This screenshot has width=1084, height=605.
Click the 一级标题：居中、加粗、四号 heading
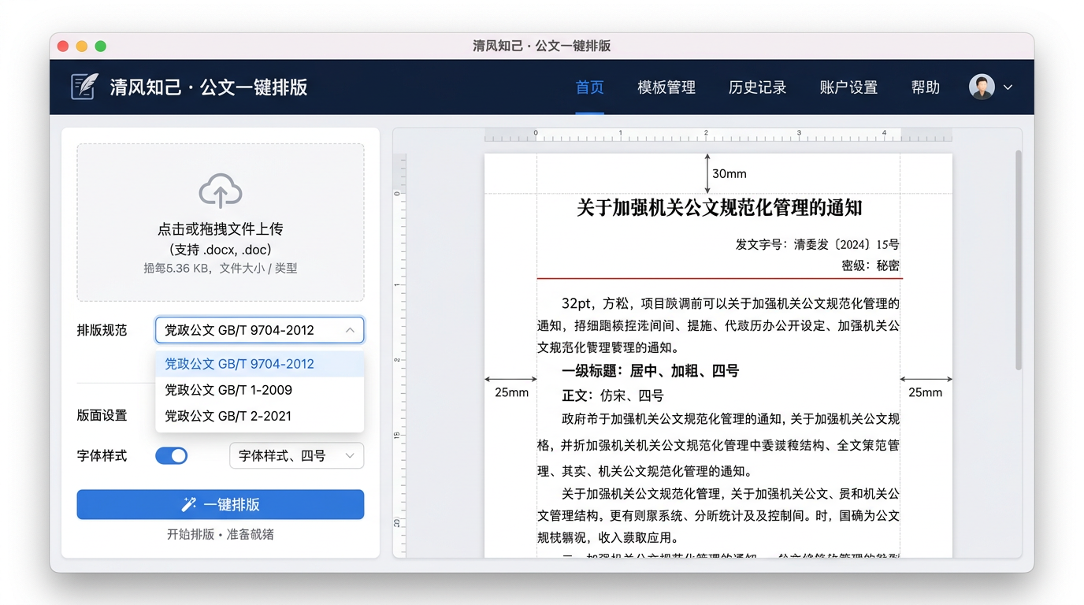pos(650,371)
